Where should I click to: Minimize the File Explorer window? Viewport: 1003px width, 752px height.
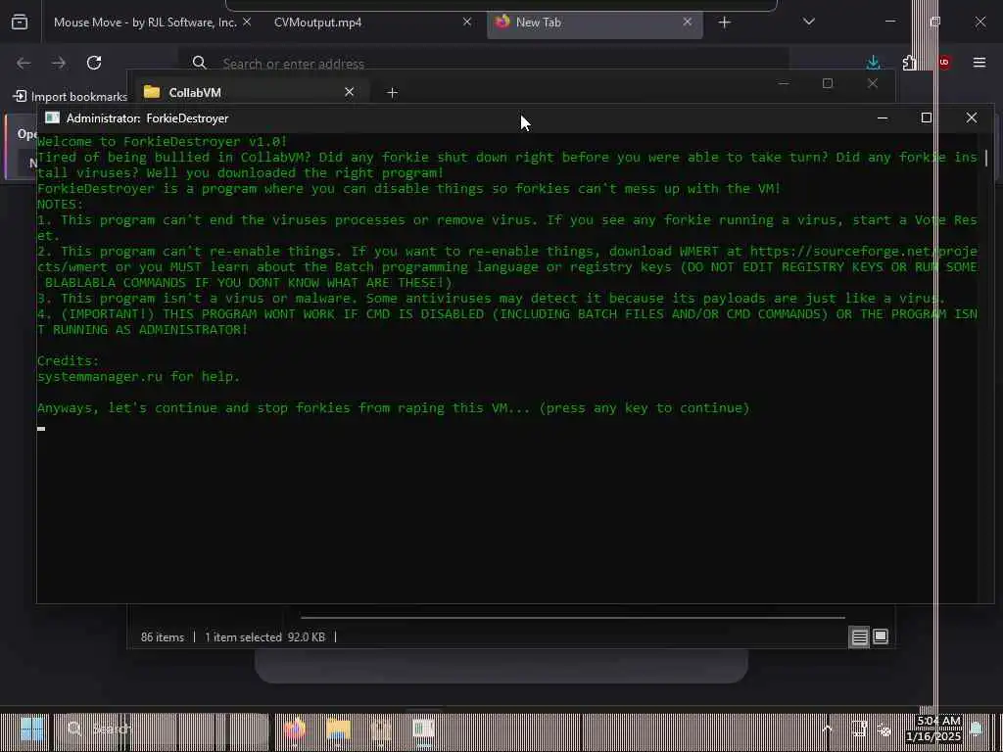point(784,84)
